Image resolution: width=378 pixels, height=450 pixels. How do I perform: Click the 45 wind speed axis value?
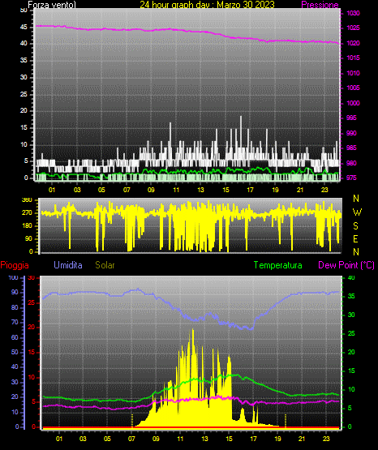pyautogui.click(x=24, y=28)
